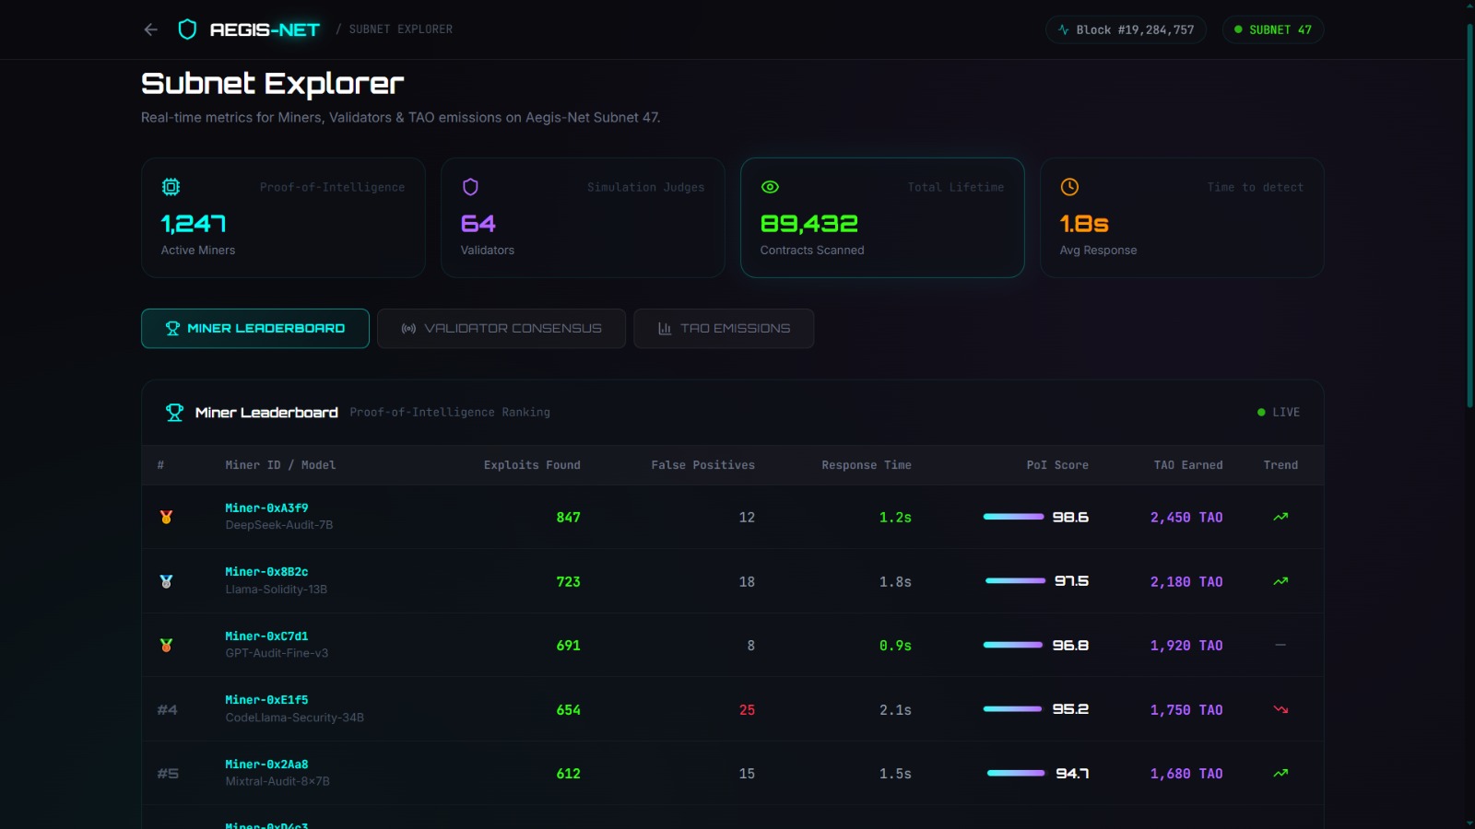Click the eye icon on Contracts Scanned card

(770, 187)
